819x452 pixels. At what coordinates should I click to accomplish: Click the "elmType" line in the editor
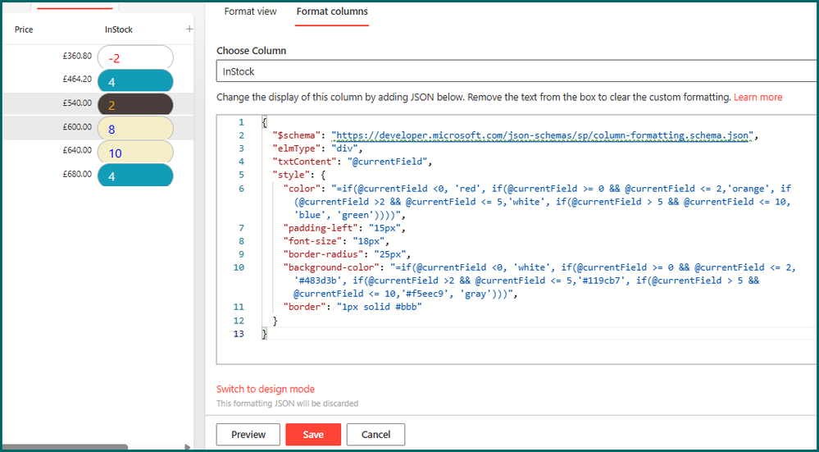(x=317, y=149)
